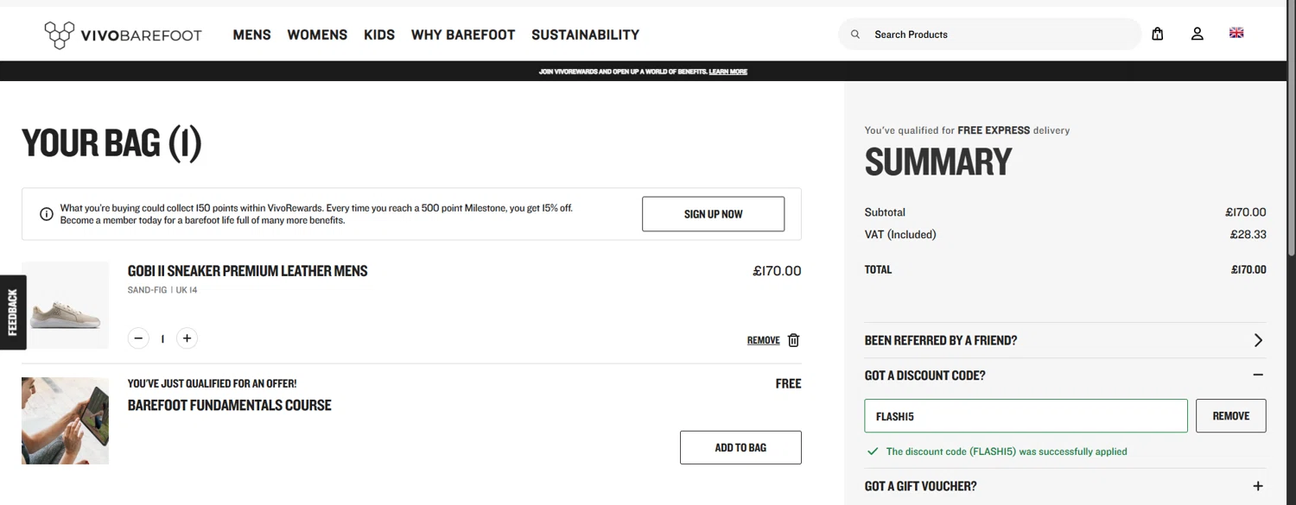Viewport: 1296px width, 505px height.
Task: Click the FREE price label for the course
Action: coord(788,383)
